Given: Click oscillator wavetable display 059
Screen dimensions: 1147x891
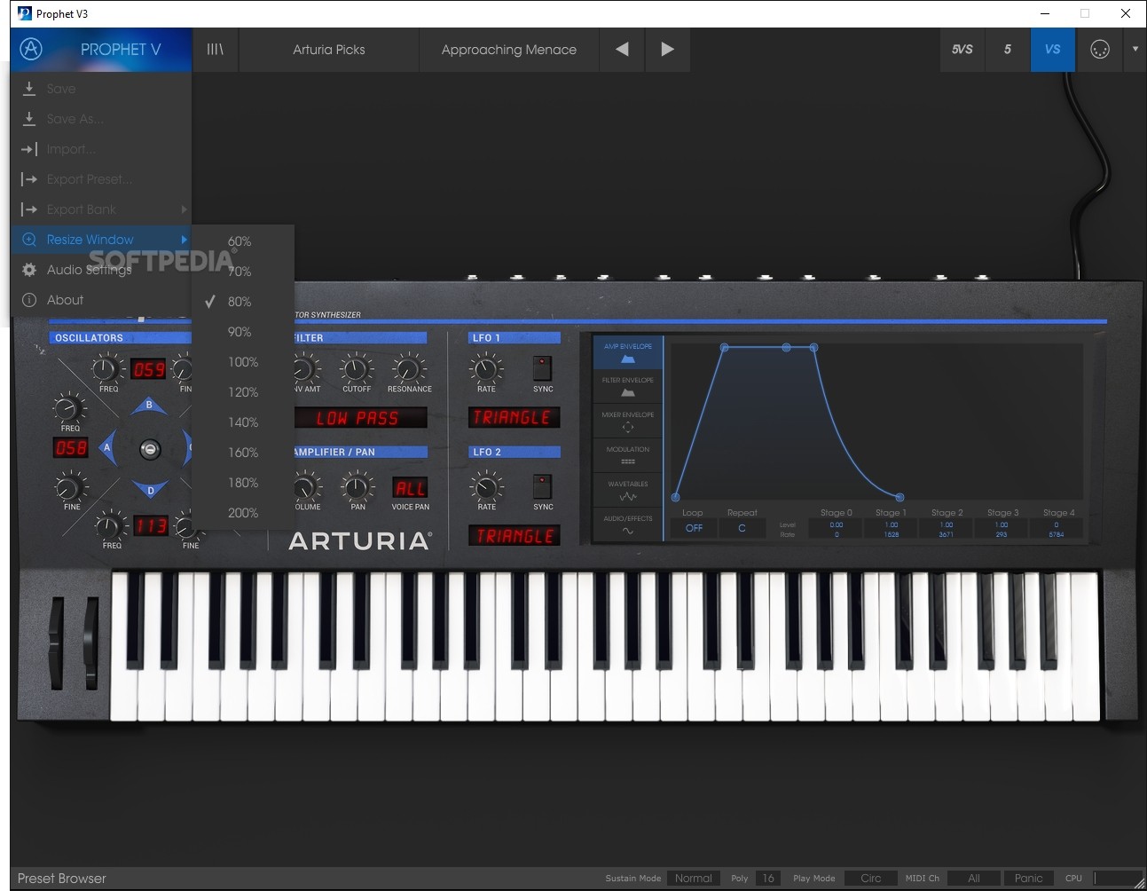Looking at the screenshot, I should pos(149,369).
